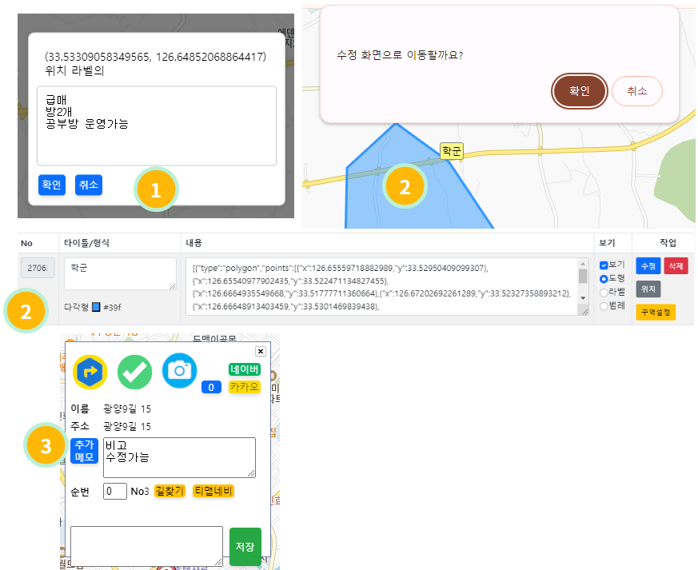Click the green 네이버 map badge
The image size is (698, 570).
(x=244, y=369)
